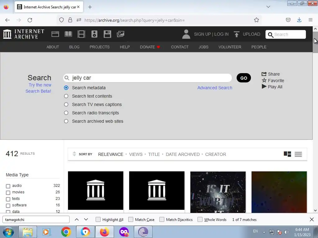Open the list all tabs dropdown
The image size is (318, 238).
268,7
